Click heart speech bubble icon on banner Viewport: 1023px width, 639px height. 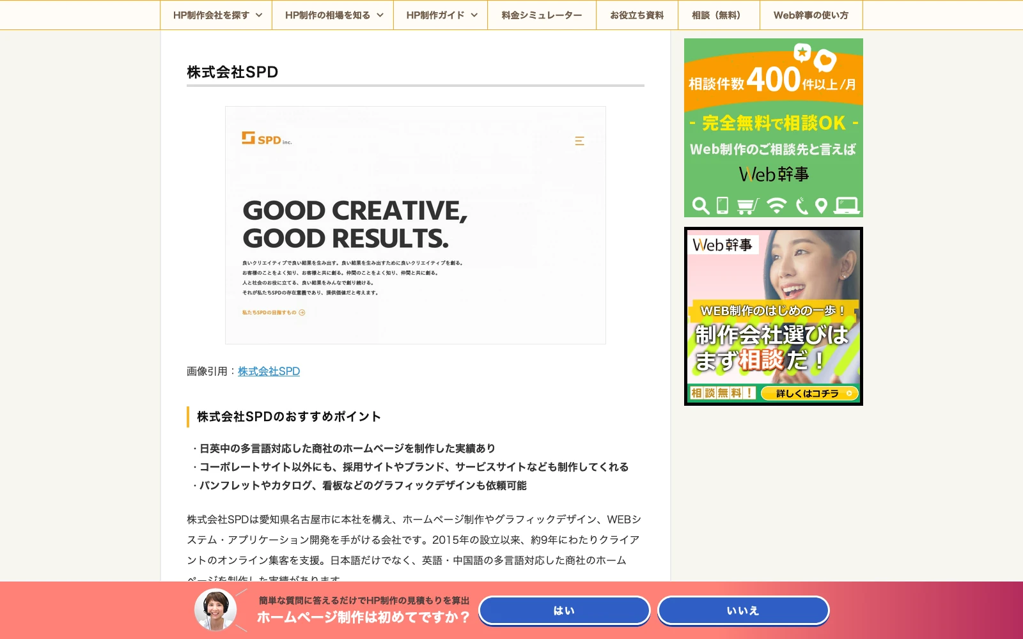click(825, 61)
